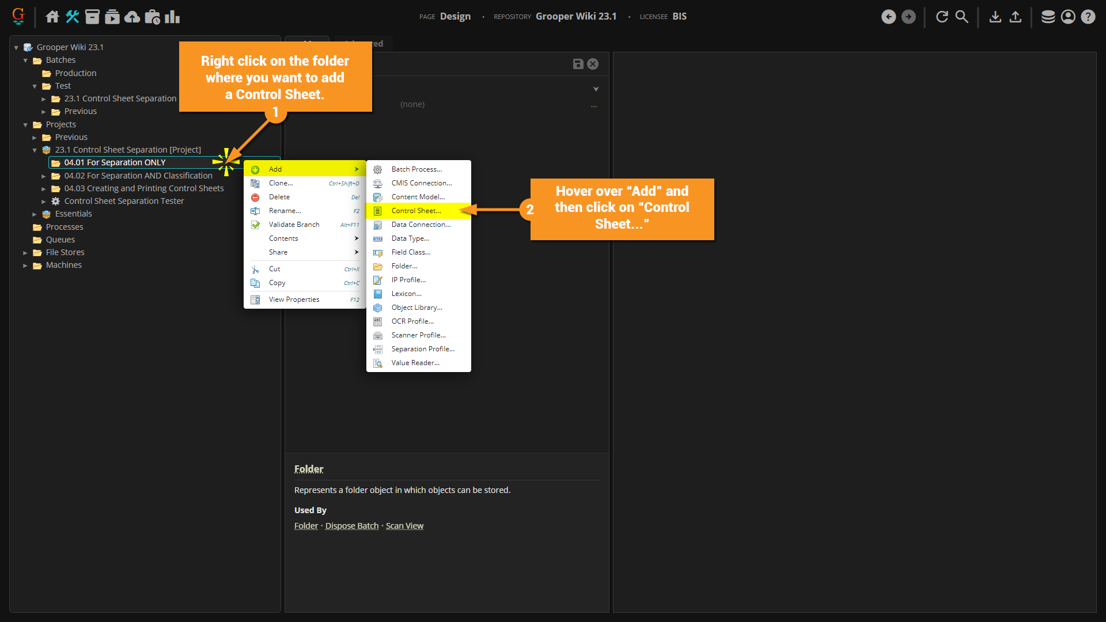1106x622 pixels.
Task: Open the properties panel dropdown arrow
Action: pos(596,89)
